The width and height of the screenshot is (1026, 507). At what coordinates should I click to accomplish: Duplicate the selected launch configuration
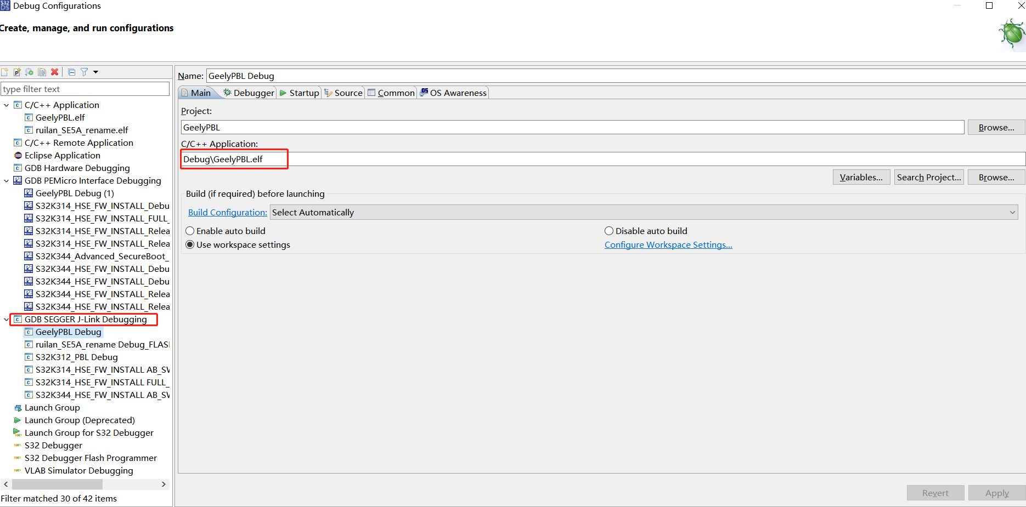tap(42, 72)
